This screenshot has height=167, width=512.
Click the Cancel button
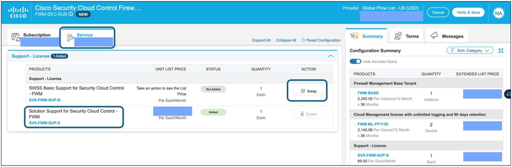[438, 12]
